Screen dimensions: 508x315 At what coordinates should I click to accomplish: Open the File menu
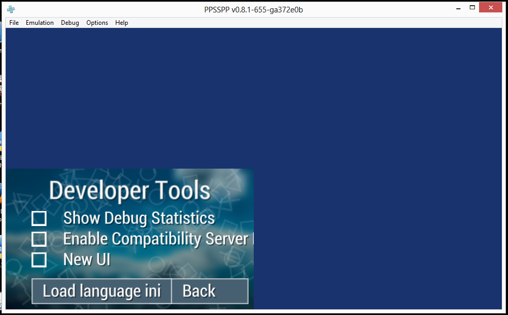(14, 23)
